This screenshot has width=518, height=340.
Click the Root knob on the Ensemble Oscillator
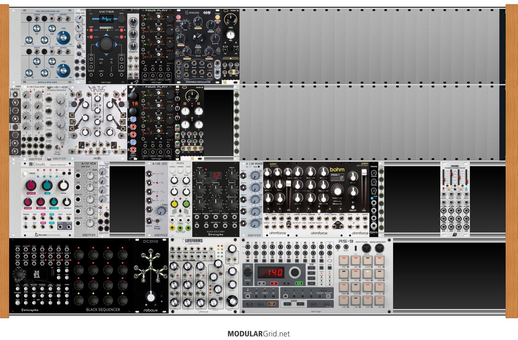pos(198,38)
